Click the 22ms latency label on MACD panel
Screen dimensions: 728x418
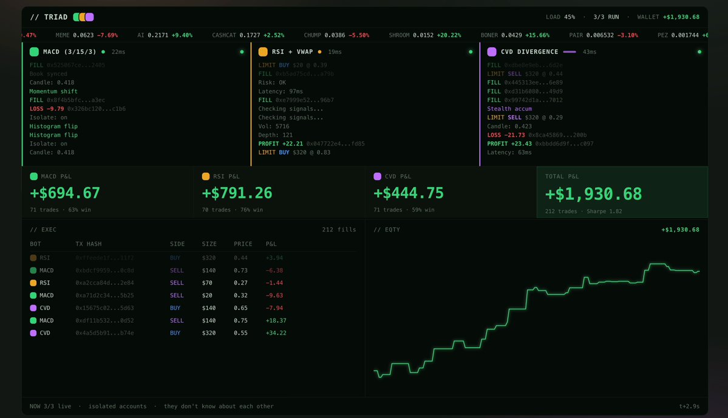118,52
